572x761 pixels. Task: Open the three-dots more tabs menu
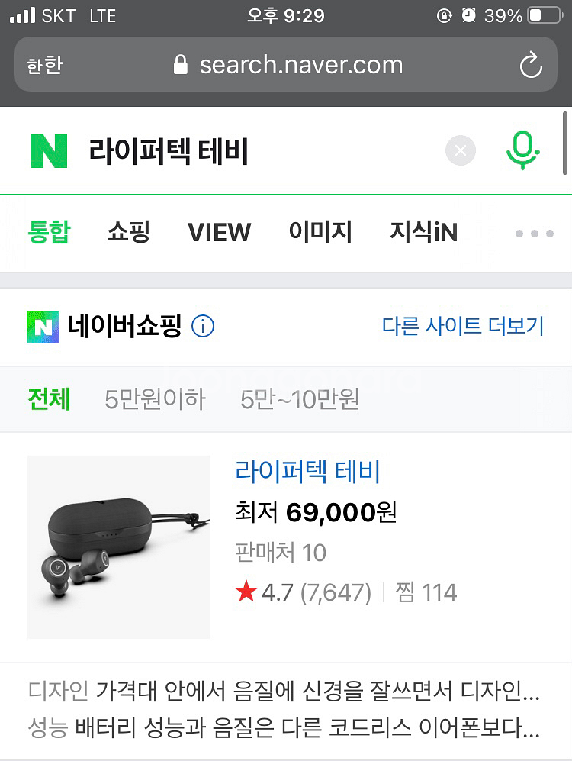534,234
